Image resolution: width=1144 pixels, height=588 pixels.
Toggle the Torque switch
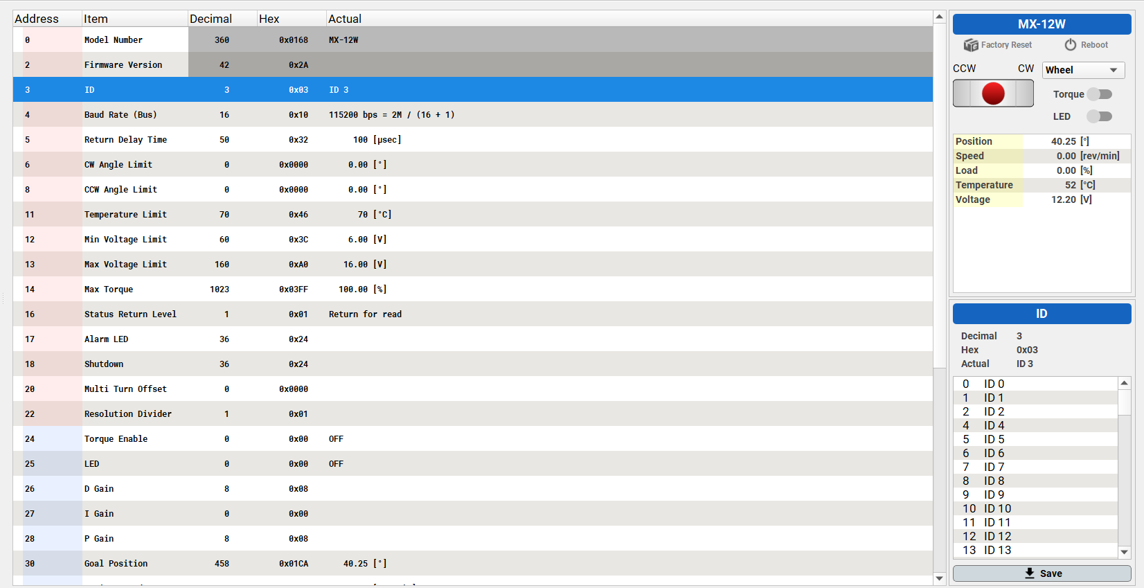coord(1099,94)
